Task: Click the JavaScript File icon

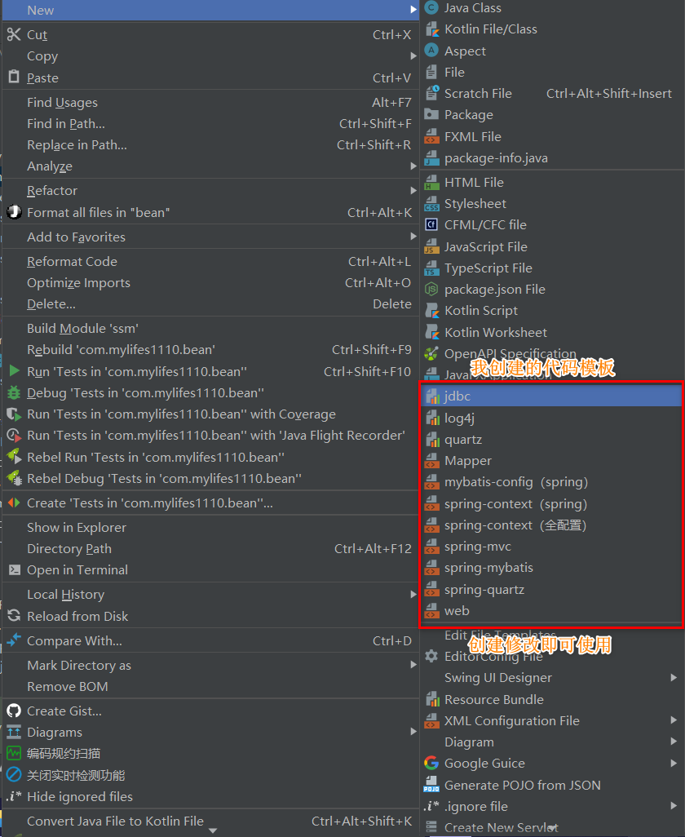Action: (x=431, y=246)
